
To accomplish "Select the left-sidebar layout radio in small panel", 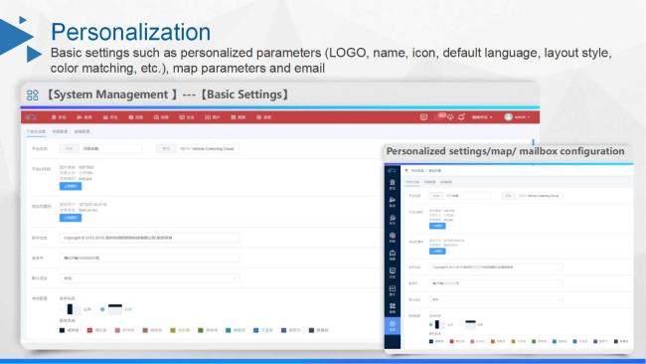I will [x=431, y=325].
